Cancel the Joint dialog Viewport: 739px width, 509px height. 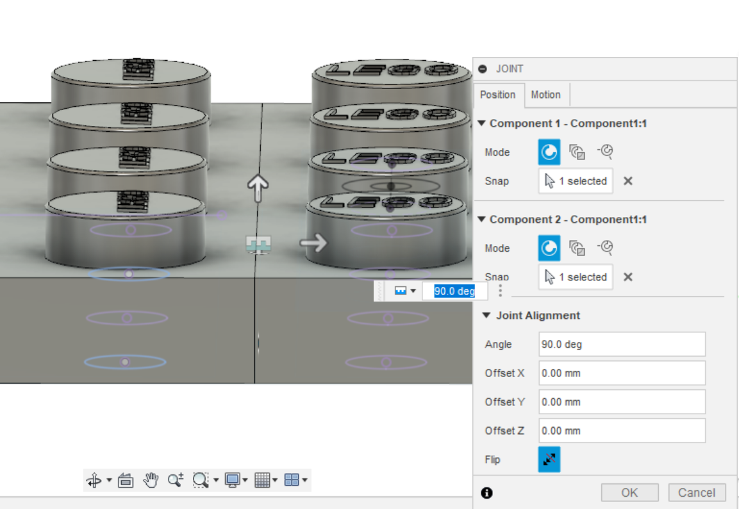pos(697,492)
